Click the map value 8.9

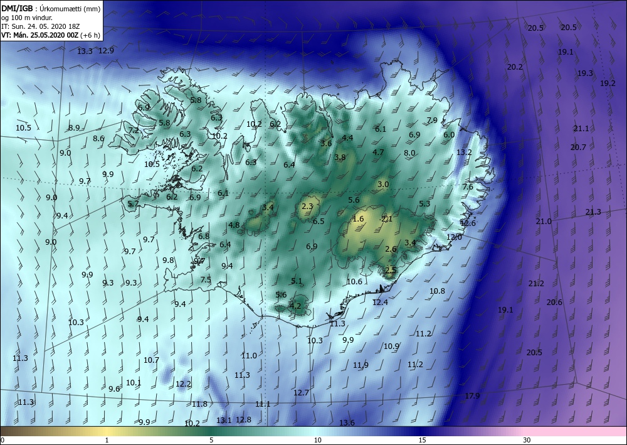74,127
